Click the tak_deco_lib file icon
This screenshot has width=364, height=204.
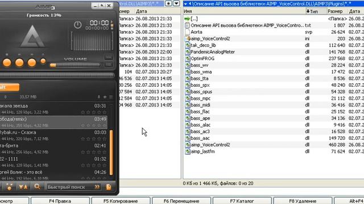[x=188, y=45]
